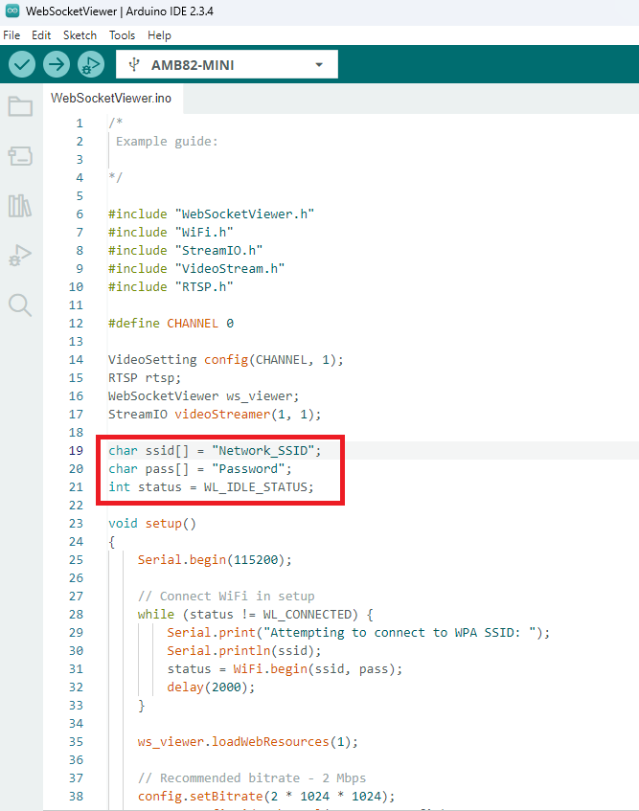The width and height of the screenshot is (639, 811).
Task: Click the Verify sketch checkmark button
Action: pyautogui.click(x=22, y=64)
